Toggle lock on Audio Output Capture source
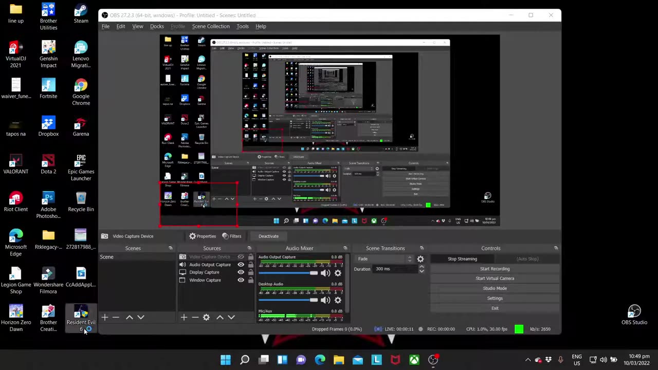Screen dimensions: 658x370 pos(250,265)
